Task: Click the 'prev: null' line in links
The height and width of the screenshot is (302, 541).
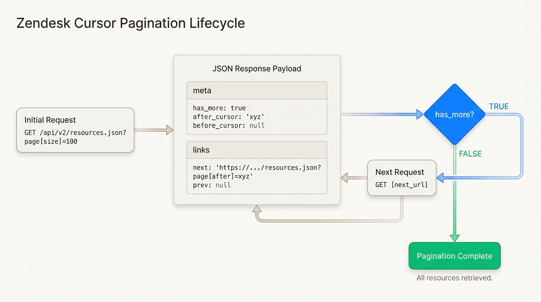Action: [x=212, y=185]
